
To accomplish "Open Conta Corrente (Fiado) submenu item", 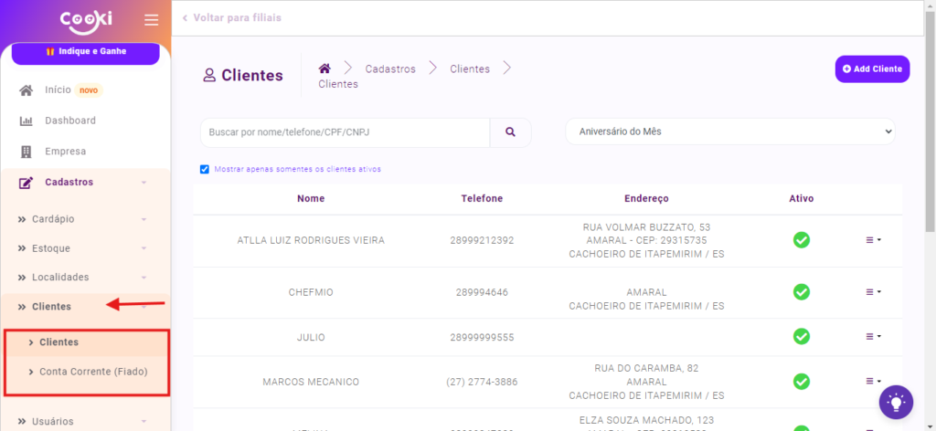I will [x=92, y=372].
